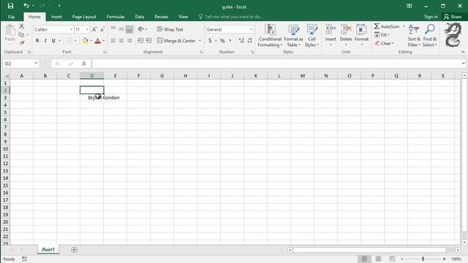Switch to the Page Layout tab
The image size is (468, 263).
[x=84, y=17]
